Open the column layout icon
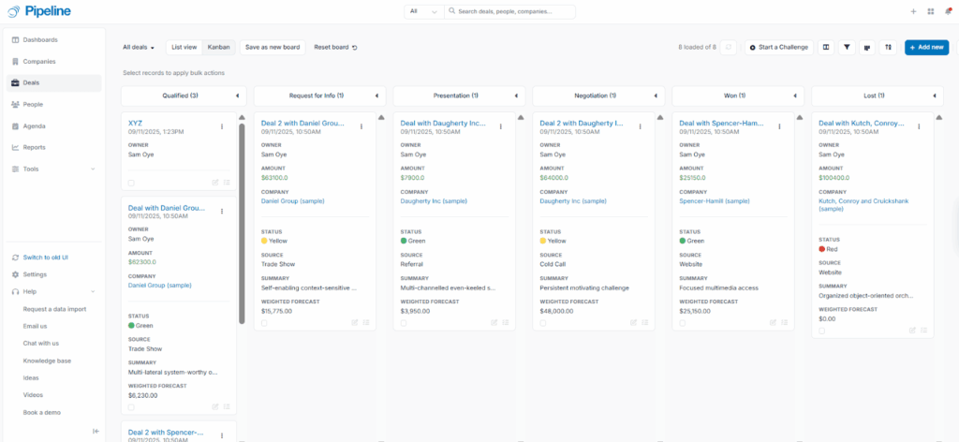This screenshot has width=959, height=442. coord(826,47)
